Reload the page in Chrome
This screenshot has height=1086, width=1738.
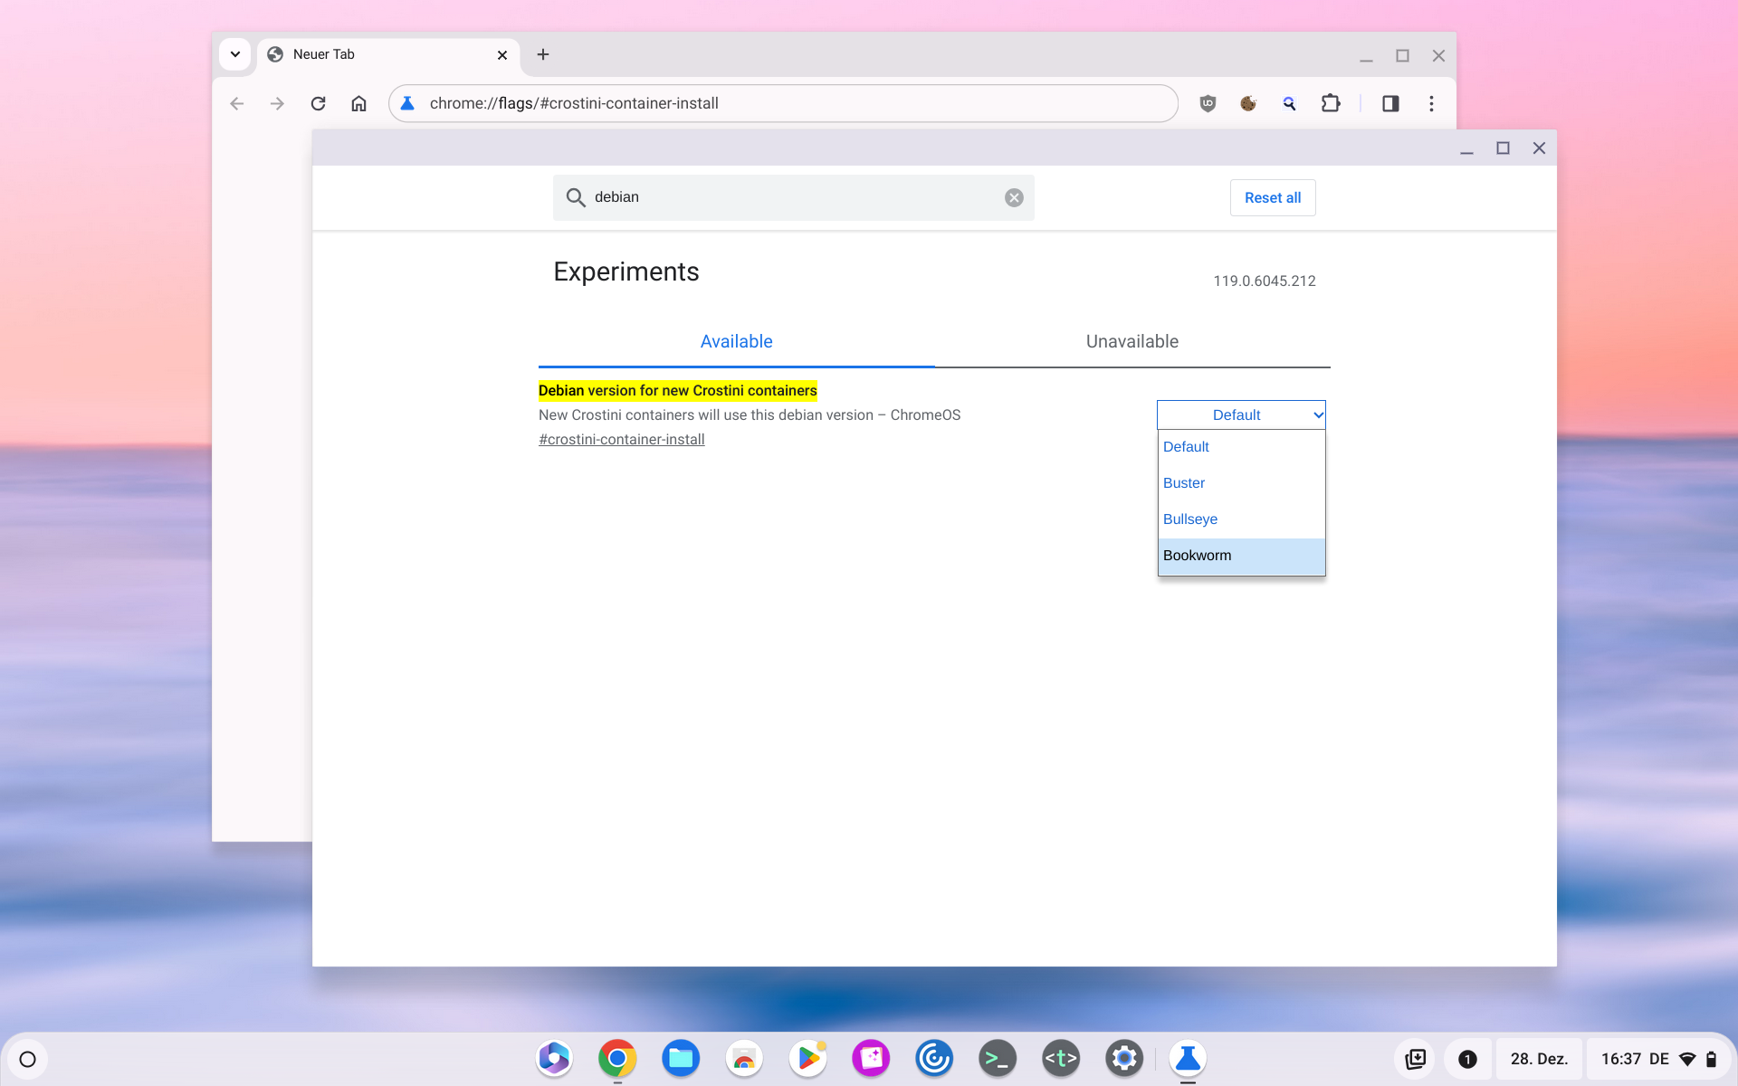click(318, 103)
